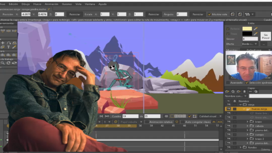Select the Text tool (T icon)
272x153 pixels.
[8, 47]
